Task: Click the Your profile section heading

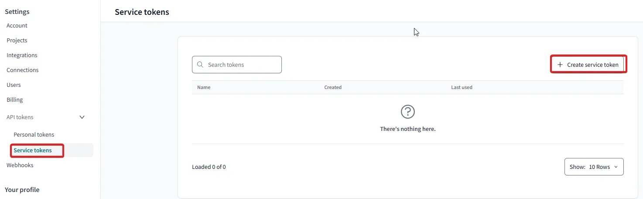Action: [x=22, y=190]
